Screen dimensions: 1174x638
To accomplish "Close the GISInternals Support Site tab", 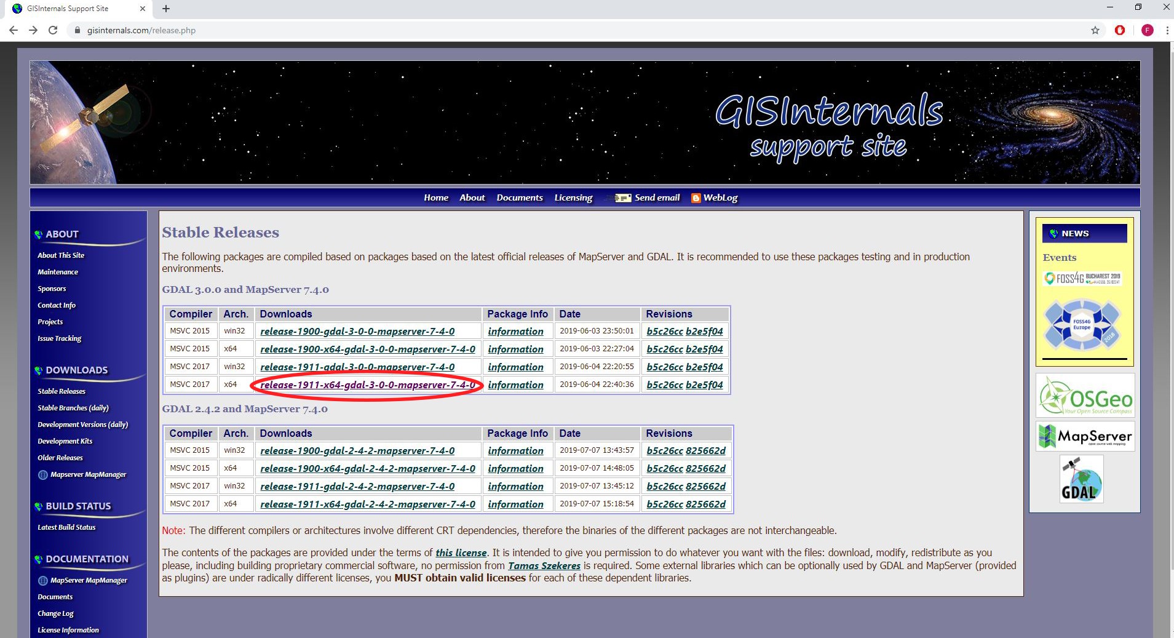I will click(x=143, y=9).
